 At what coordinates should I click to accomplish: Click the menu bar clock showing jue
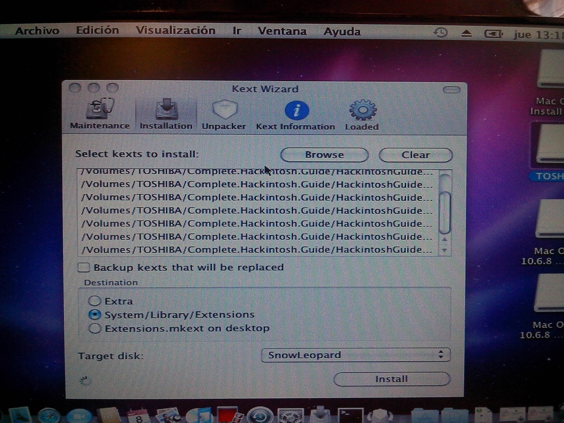538,35
